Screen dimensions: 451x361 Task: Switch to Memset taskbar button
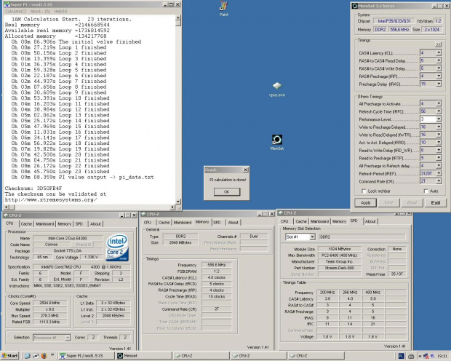[x=144, y=356]
